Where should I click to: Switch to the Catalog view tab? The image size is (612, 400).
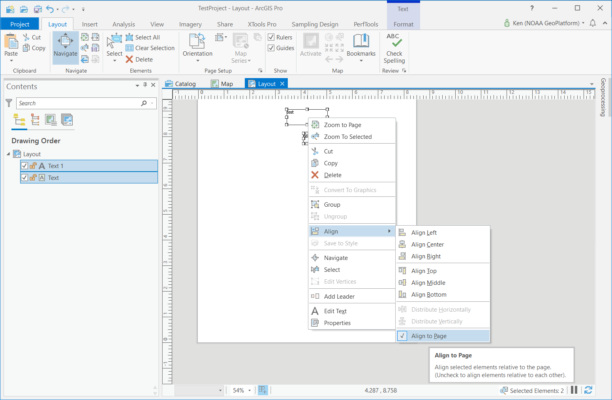pyautogui.click(x=181, y=84)
